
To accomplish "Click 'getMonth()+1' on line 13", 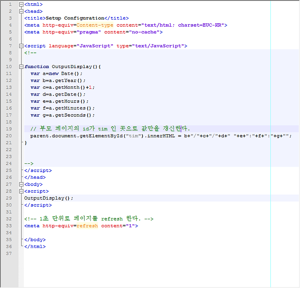I will click(73, 88).
